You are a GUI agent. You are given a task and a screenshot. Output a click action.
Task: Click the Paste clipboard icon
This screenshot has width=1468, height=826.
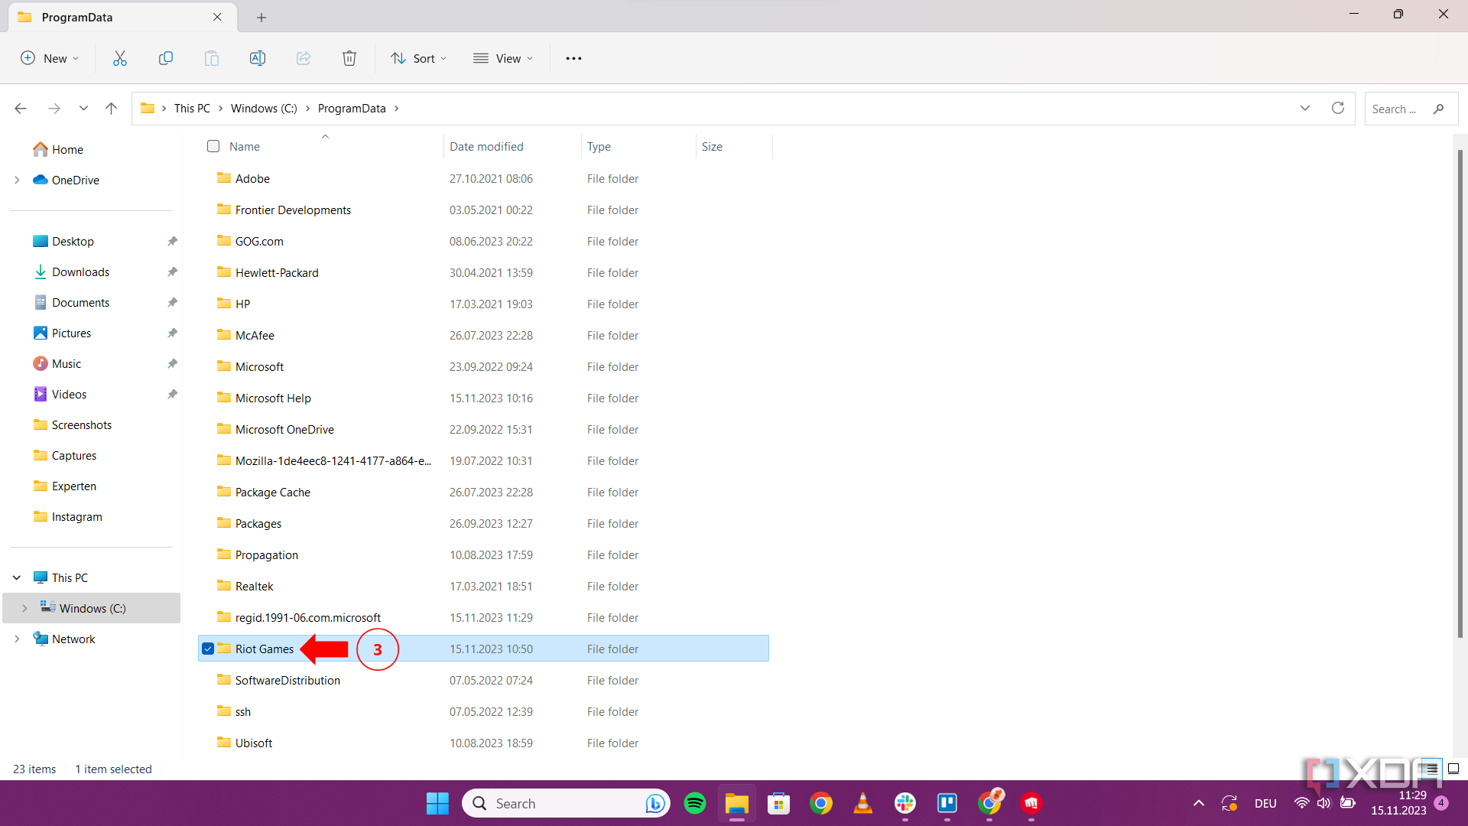click(212, 58)
